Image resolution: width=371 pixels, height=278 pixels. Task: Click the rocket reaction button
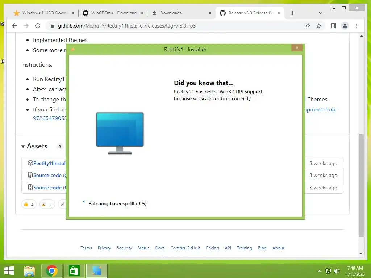coord(62,205)
